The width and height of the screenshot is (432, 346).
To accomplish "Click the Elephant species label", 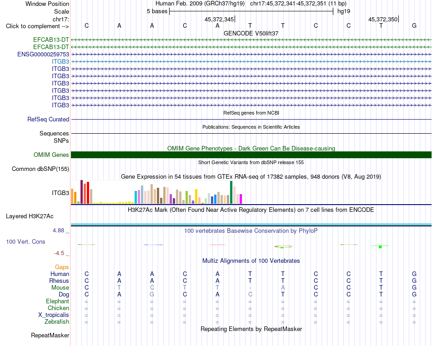I will tap(57, 301).
